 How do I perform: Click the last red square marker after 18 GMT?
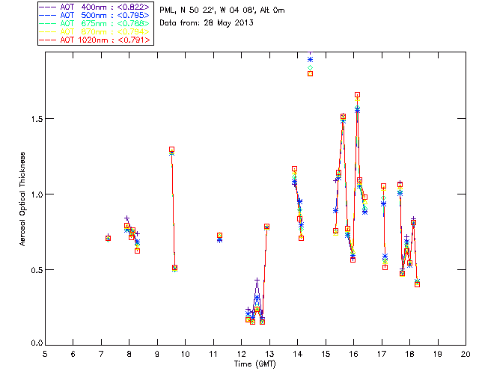(417, 284)
